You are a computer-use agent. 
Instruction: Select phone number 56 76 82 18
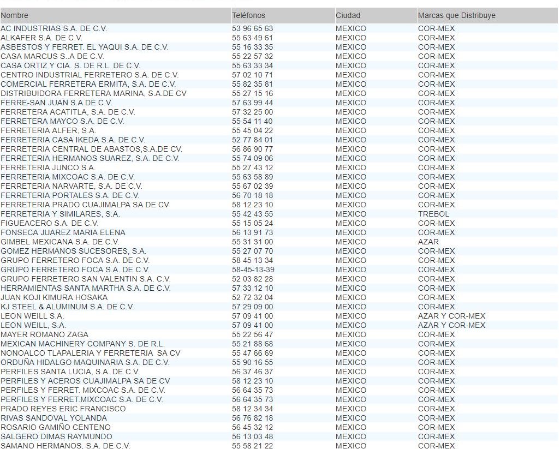pyautogui.click(x=252, y=418)
